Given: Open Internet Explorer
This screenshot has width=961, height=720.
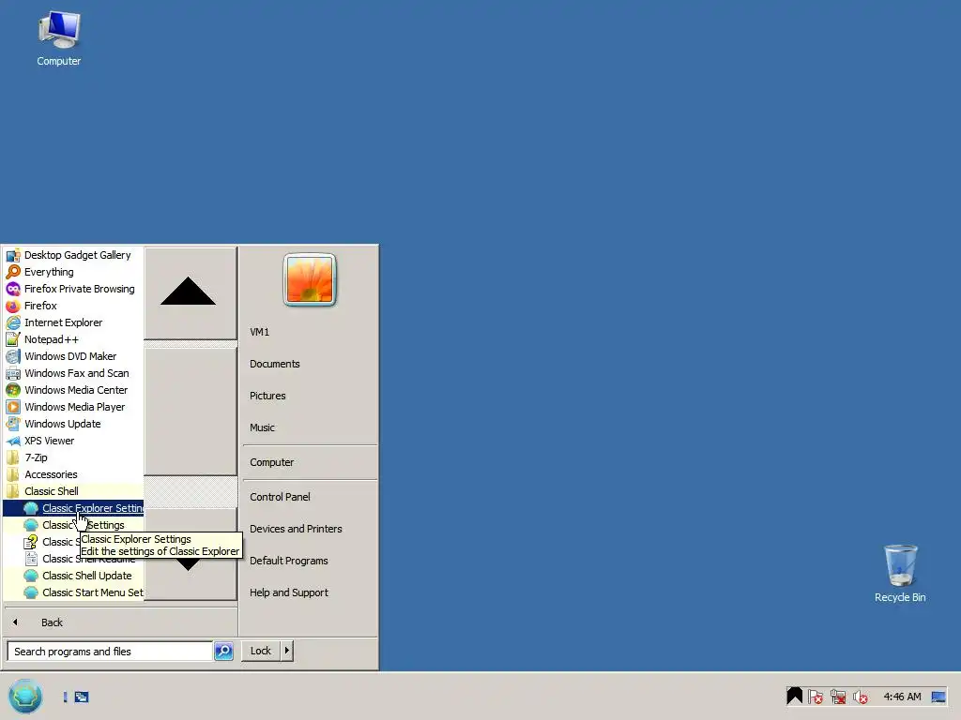Looking at the screenshot, I should [73, 322].
